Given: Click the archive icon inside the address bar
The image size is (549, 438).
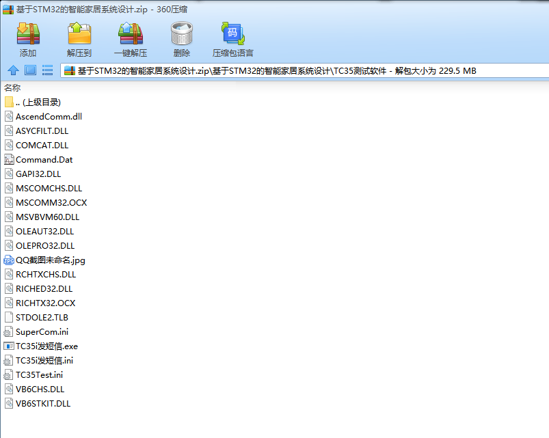Looking at the screenshot, I should pyautogui.click(x=70, y=70).
